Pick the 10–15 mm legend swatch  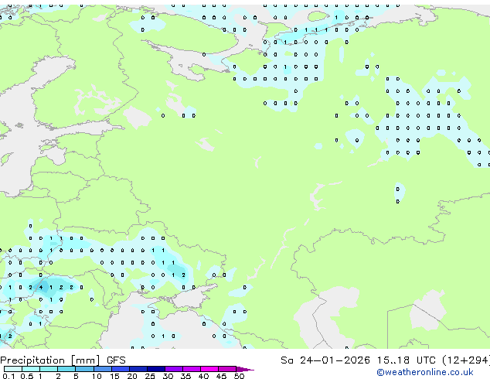(x=102, y=369)
